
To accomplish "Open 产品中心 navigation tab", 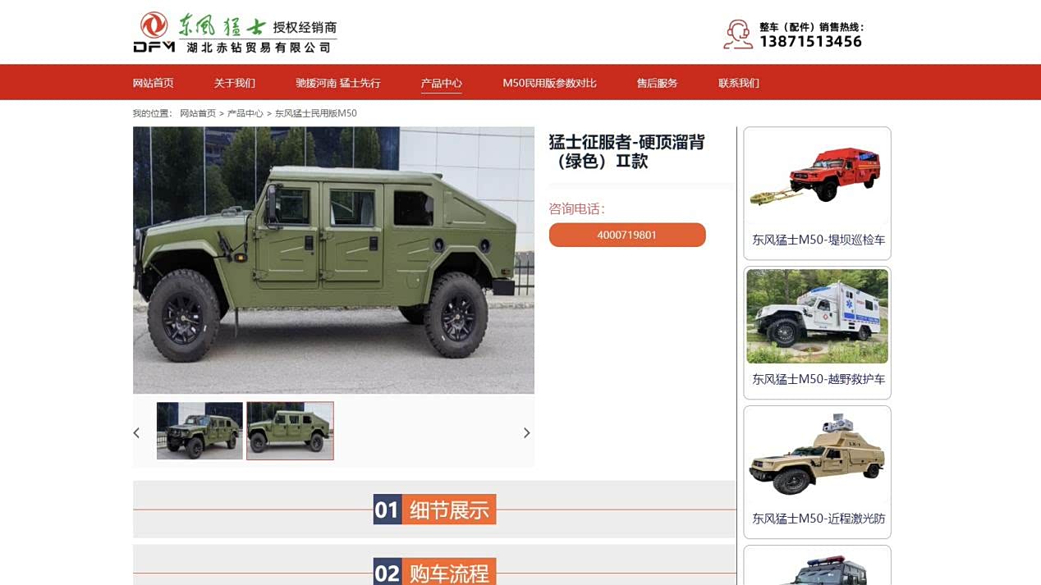I will 442,83.
